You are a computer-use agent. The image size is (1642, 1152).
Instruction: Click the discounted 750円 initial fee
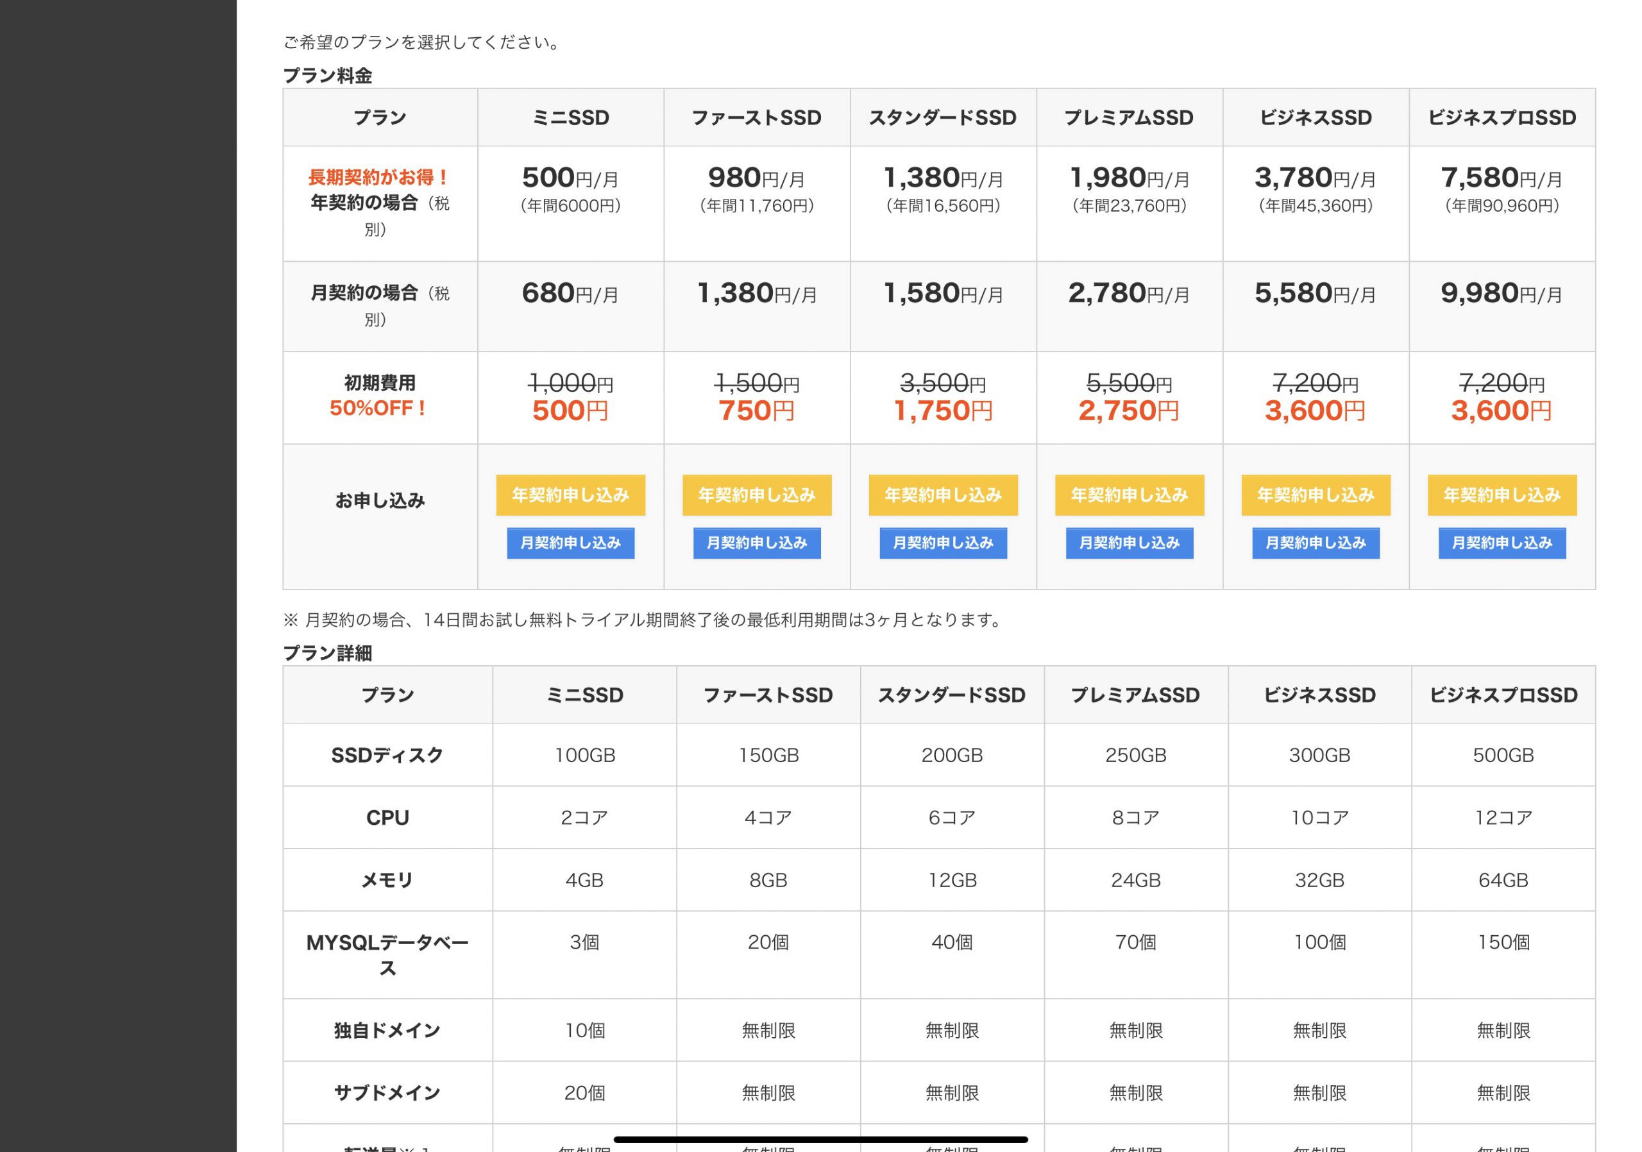point(757,411)
